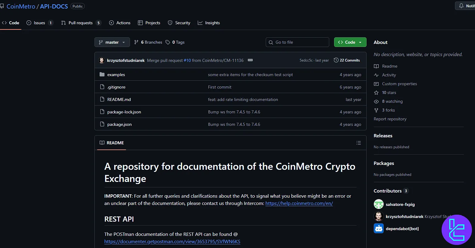Open 'feat: add rate limiting documentation' commit

(x=243, y=99)
